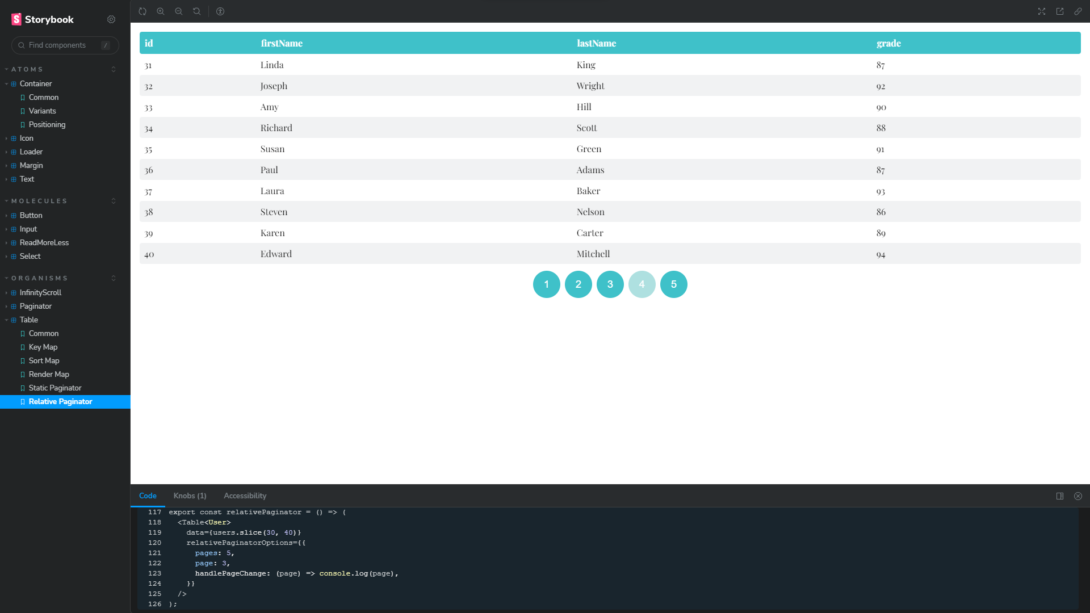Open the Accessibility addon tab

click(x=245, y=496)
